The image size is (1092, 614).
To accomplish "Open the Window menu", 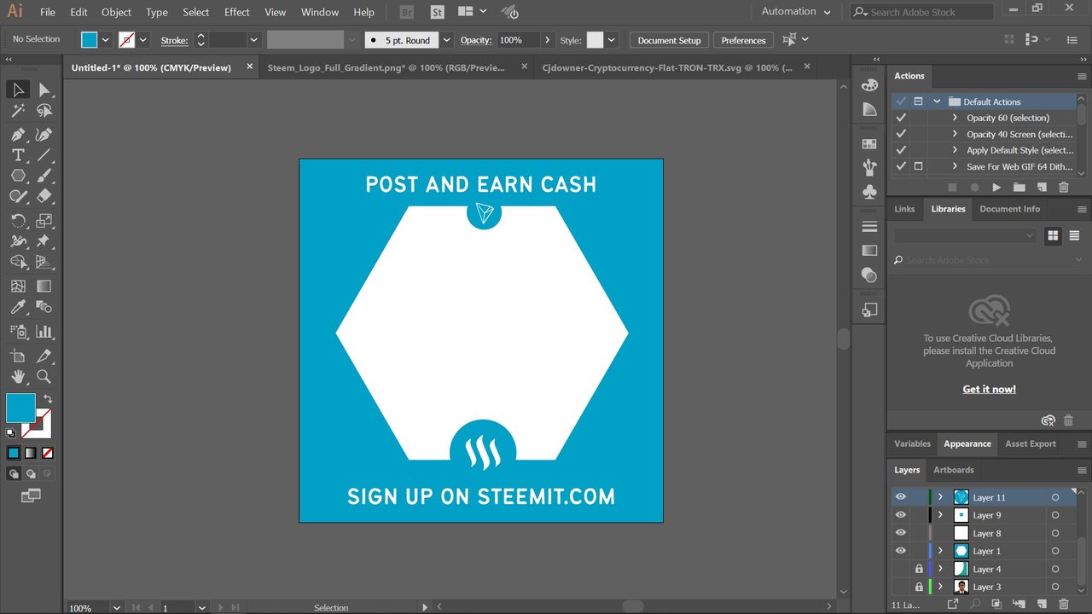I will click(x=320, y=12).
